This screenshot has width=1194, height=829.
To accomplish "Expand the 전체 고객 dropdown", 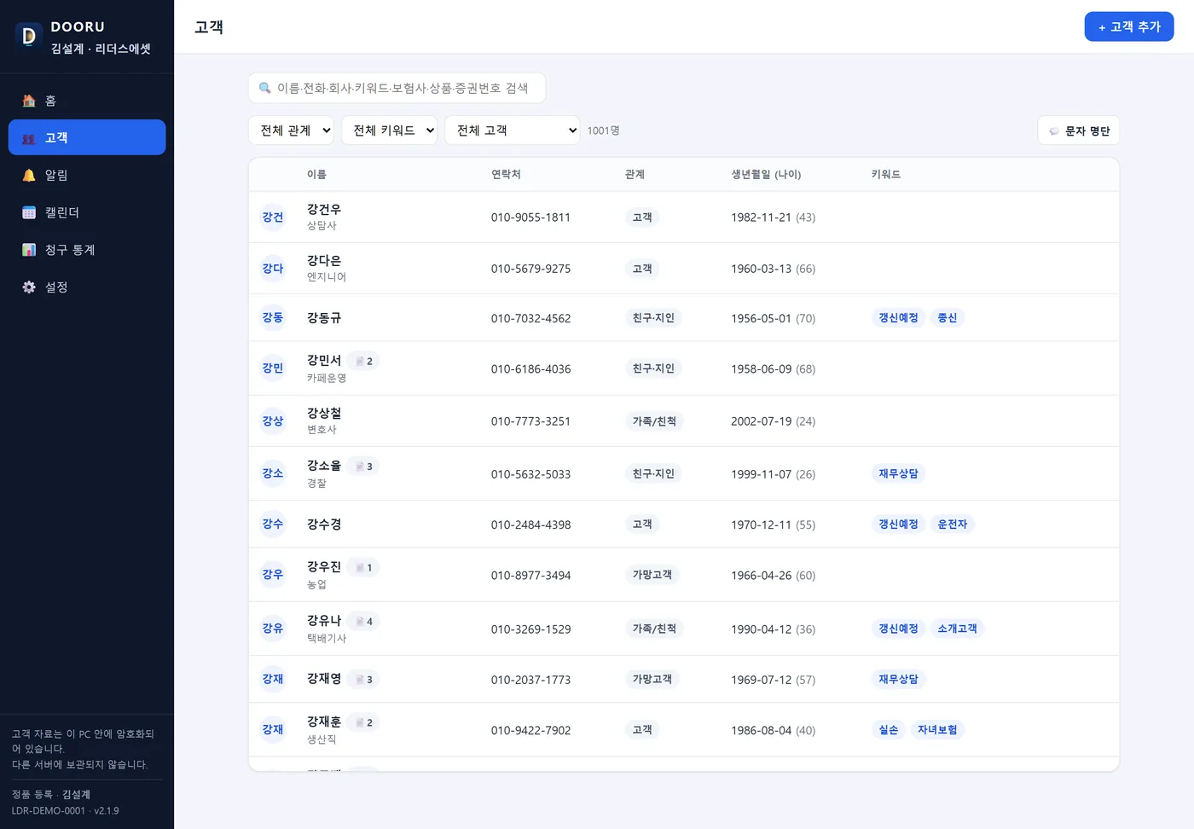I will pyautogui.click(x=512, y=130).
